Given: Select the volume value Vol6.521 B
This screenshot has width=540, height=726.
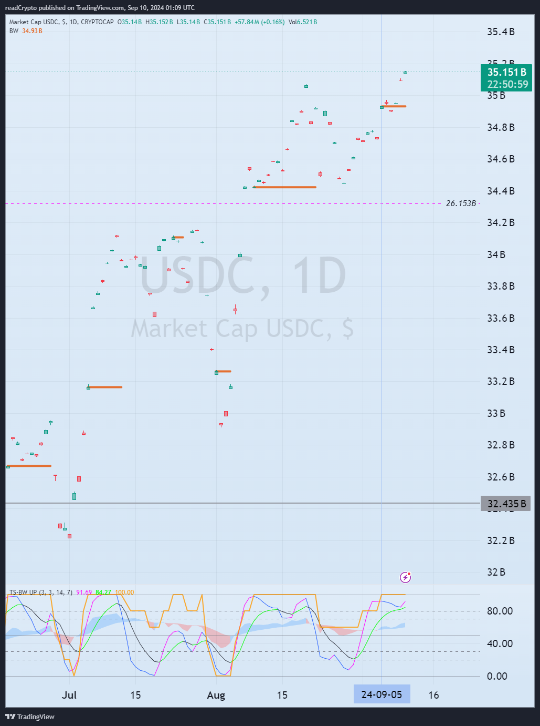Looking at the screenshot, I should pyautogui.click(x=303, y=22).
